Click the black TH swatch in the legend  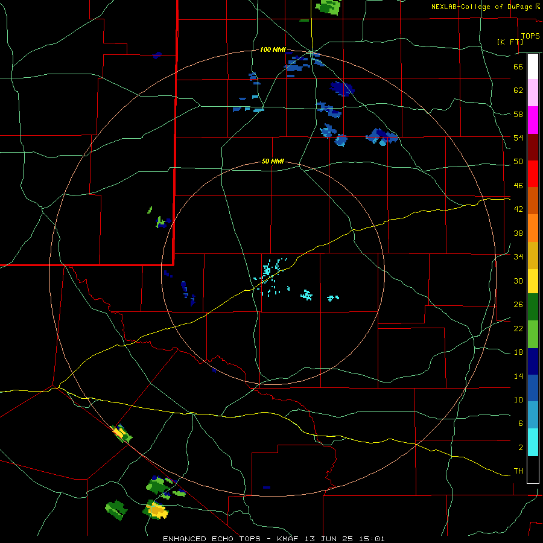[533, 469]
